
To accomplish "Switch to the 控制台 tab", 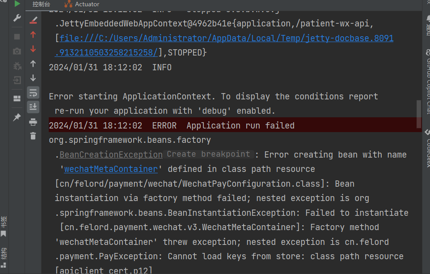I will point(41,4).
